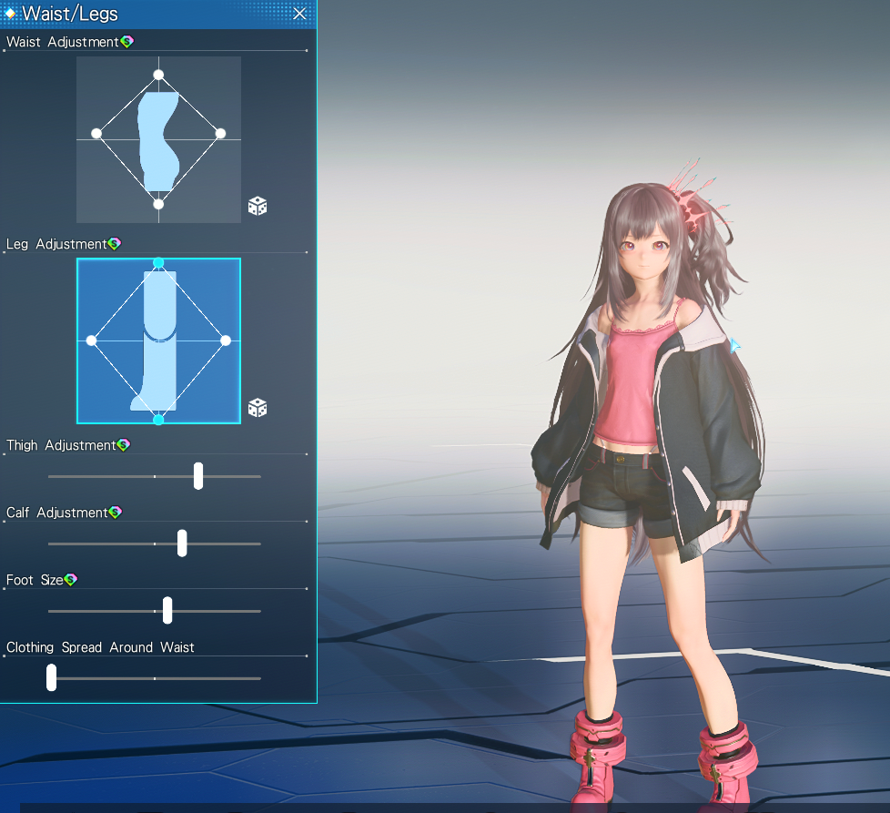Click the gem icon beside Waist Adjustment
The image size is (890, 813).
pos(127,42)
